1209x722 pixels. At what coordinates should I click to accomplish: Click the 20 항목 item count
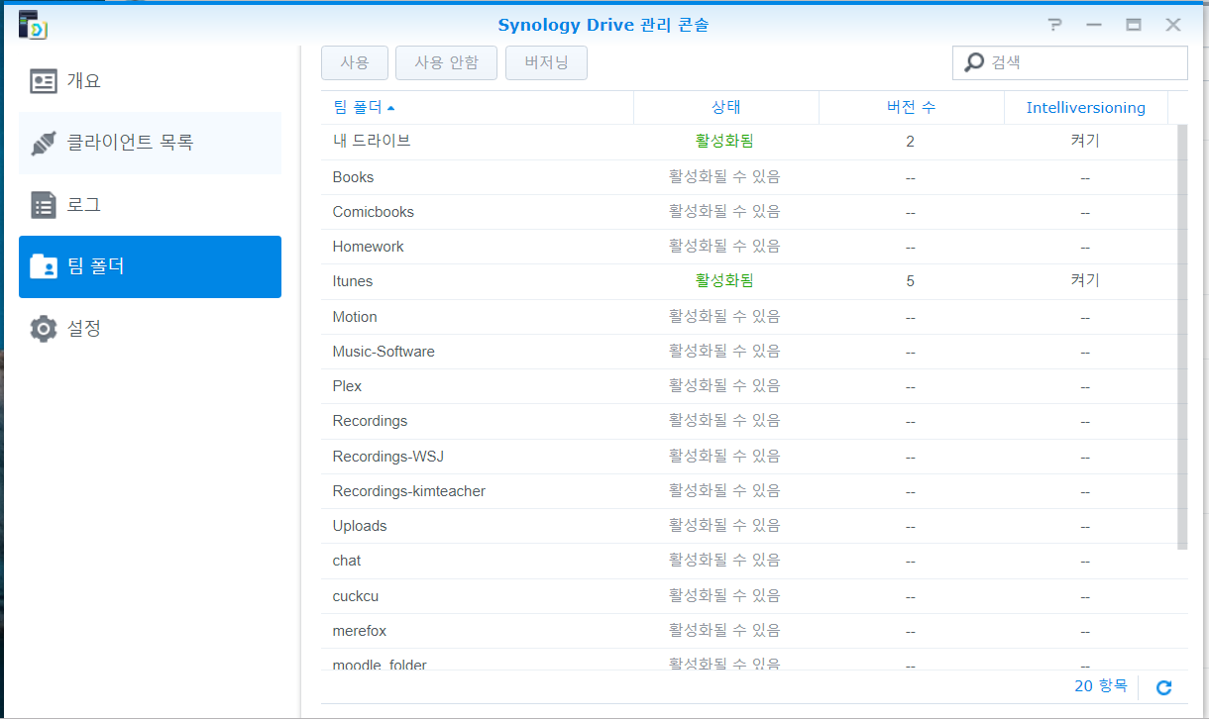point(1101,685)
